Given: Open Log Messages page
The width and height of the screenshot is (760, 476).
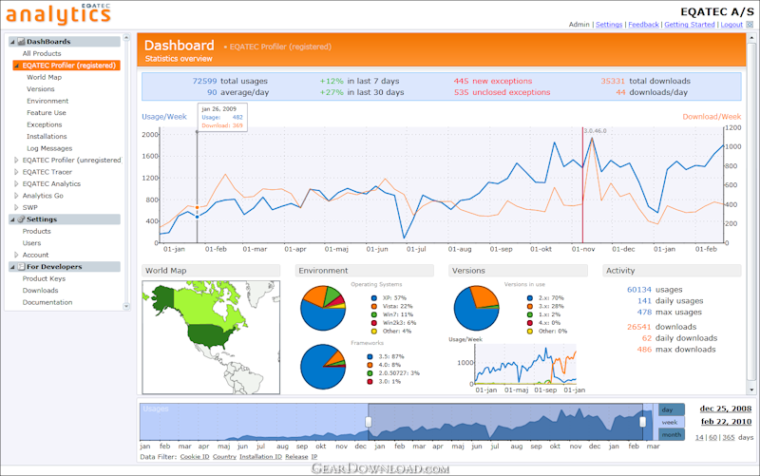Looking at the screenshot, I should coord(49,148).
